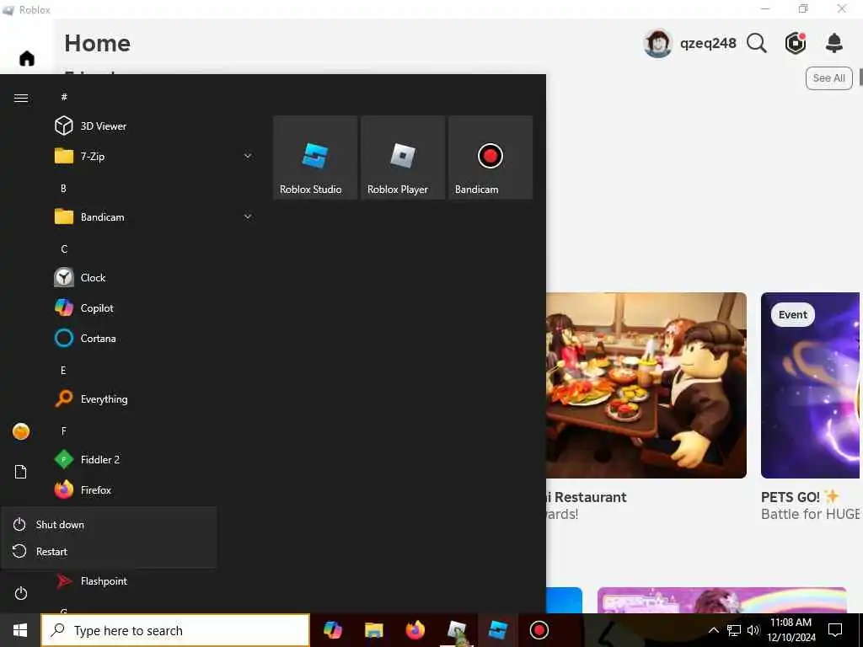Open the volume tray icon
863x647 pixels.
[753, 630]
